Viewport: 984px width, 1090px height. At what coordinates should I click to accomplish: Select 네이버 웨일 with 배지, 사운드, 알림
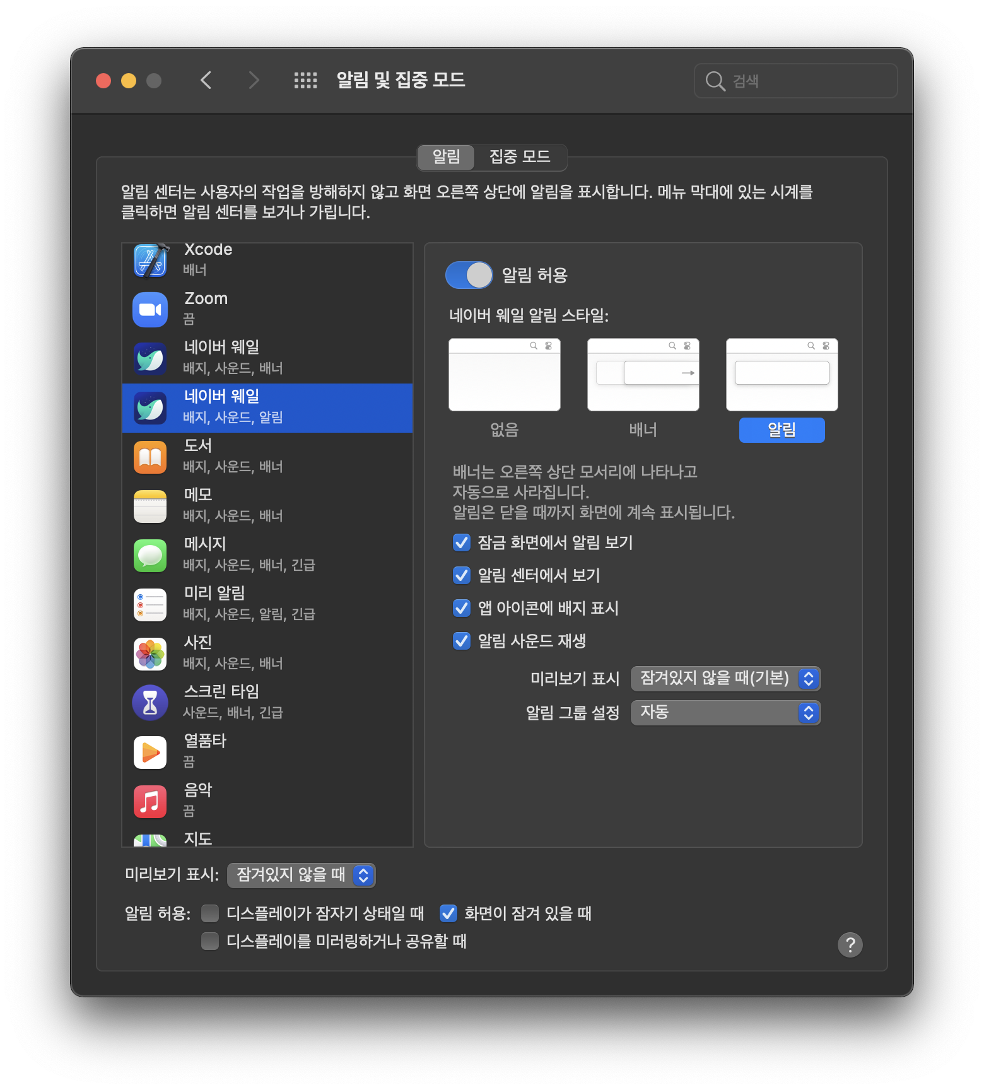[x=267, y=408]
